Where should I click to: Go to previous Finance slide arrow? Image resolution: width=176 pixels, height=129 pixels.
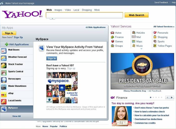[167, 97]
